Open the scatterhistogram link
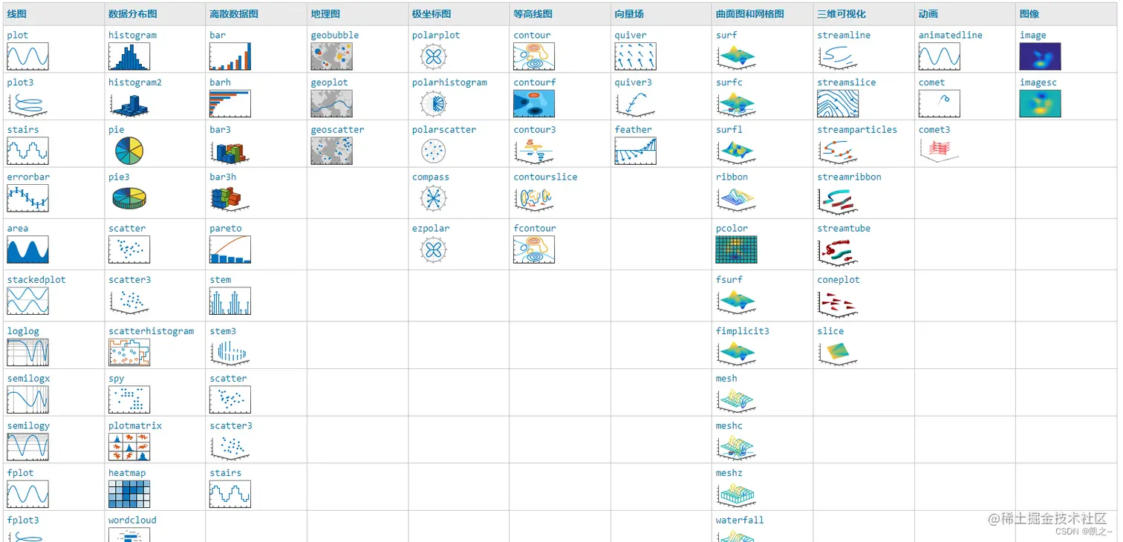1123x542 pixels. click(x=151, y=331)
